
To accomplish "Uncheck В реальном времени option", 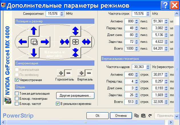I will pos(58,104).
